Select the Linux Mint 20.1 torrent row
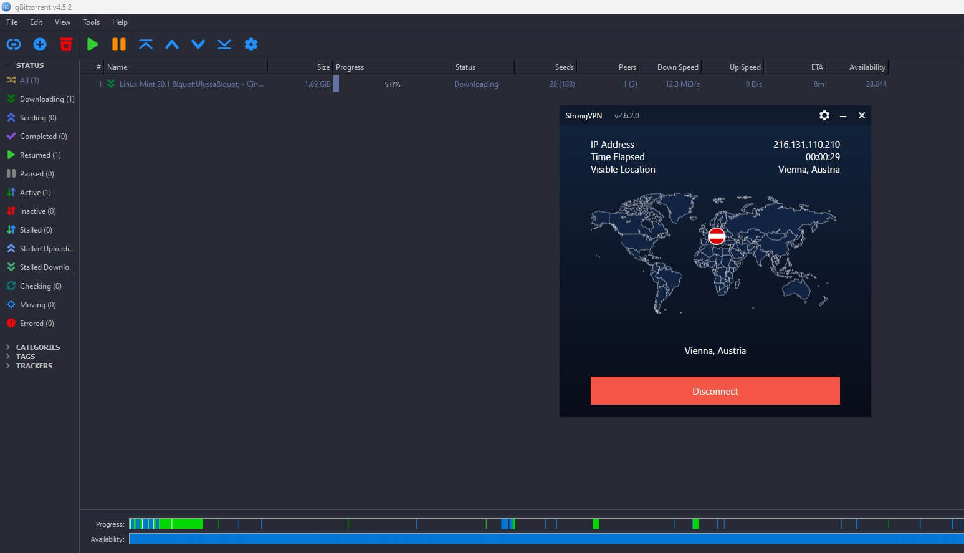Screen dimensions: 964x553 (x=484, y=84)
